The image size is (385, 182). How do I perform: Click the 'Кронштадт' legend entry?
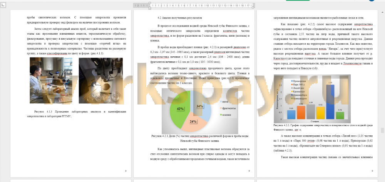pyautogui.click(x=298, y=91)
